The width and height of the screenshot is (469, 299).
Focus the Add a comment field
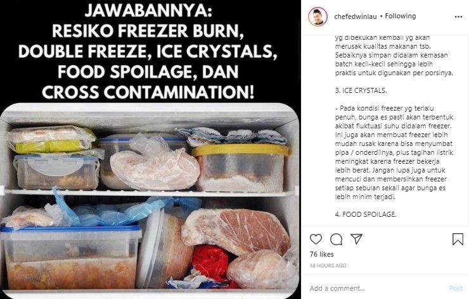coord(377,288)
